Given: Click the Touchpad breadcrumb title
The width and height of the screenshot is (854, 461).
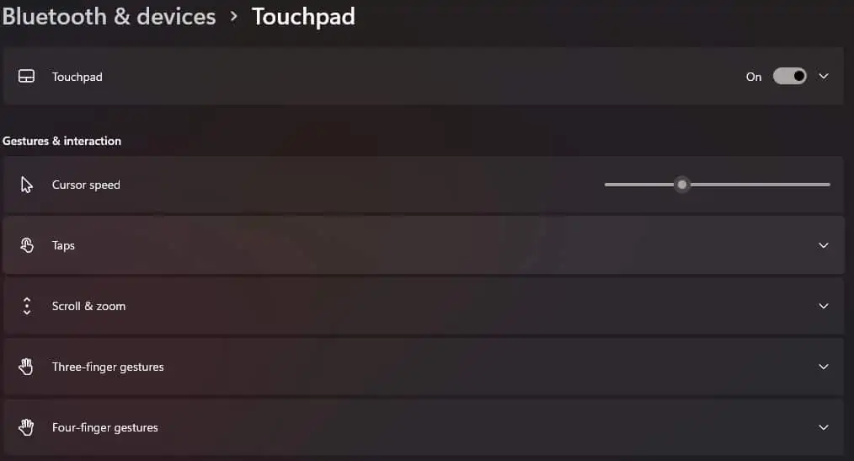Looking at the screenshot, I should click(303, 16).
